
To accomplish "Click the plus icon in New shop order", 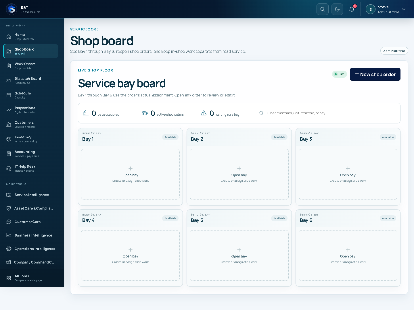I will coord(357,74).
